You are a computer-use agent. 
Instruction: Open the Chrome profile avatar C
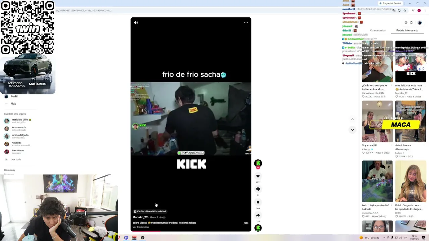419,11
